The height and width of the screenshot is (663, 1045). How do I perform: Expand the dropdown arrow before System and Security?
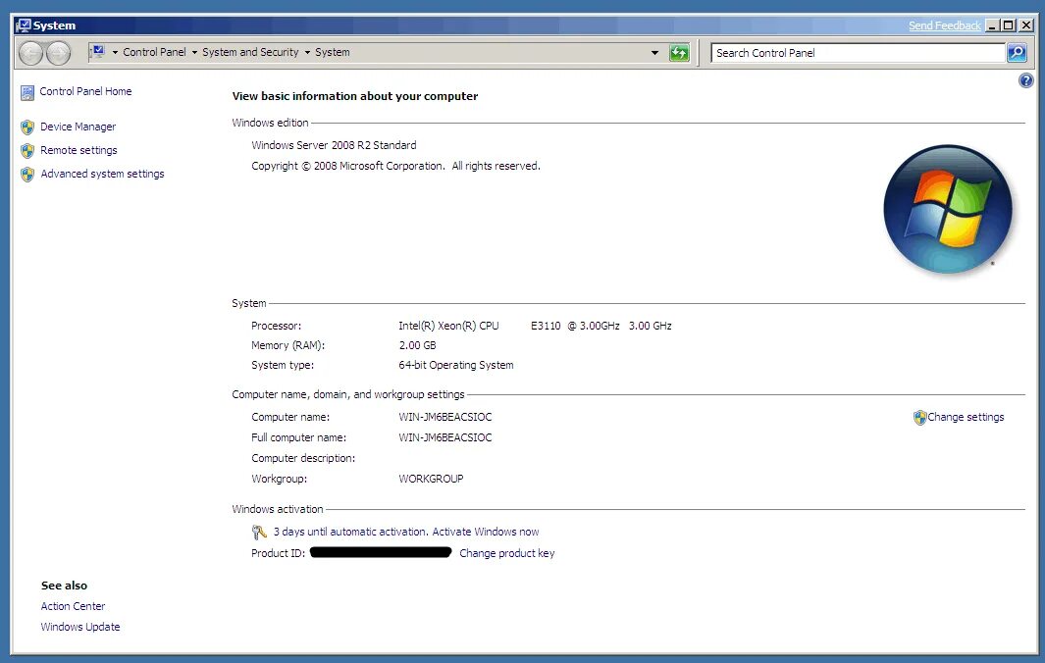(x=194, y=53)
